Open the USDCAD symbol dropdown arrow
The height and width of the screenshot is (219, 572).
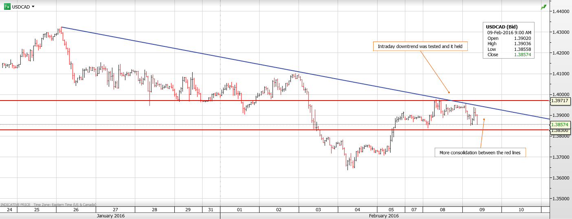pyautogui.click(x=33, y=7)
